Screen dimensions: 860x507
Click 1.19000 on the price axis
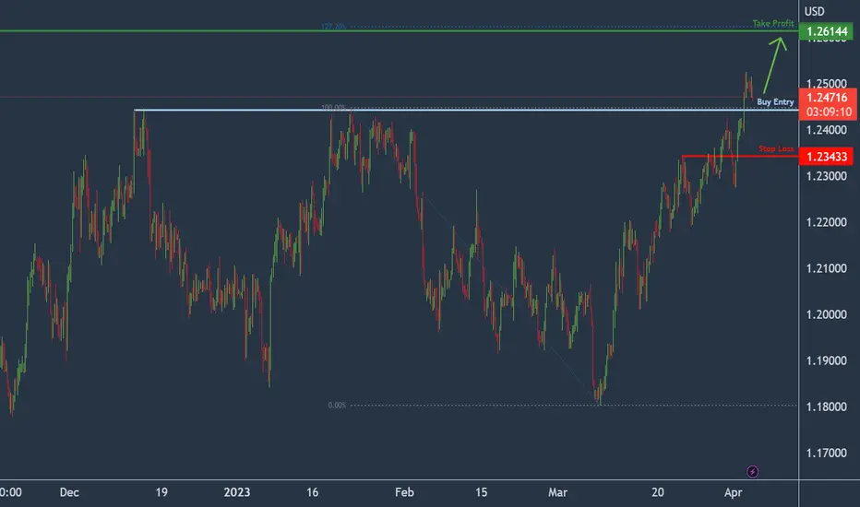pyautogui.click(x=826, y=360)
